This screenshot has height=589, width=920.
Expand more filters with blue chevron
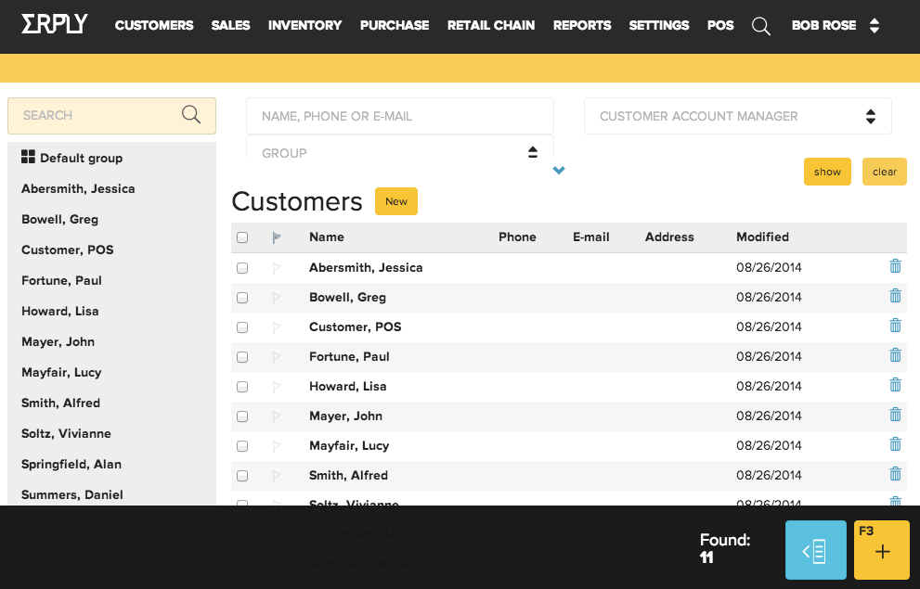point(559,170)
